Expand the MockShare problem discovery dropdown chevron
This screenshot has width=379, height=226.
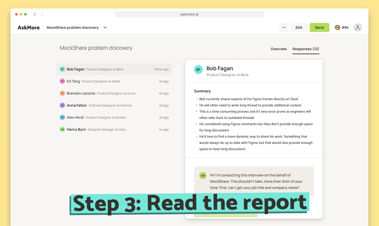[105, 27]
